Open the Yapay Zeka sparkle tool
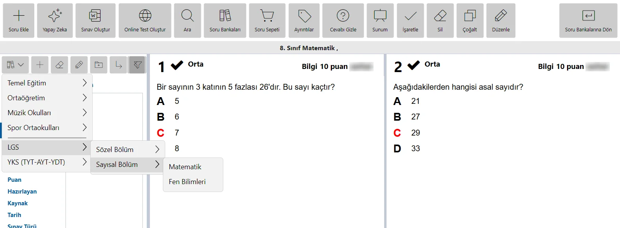620x228 pixels. point(55,16)
